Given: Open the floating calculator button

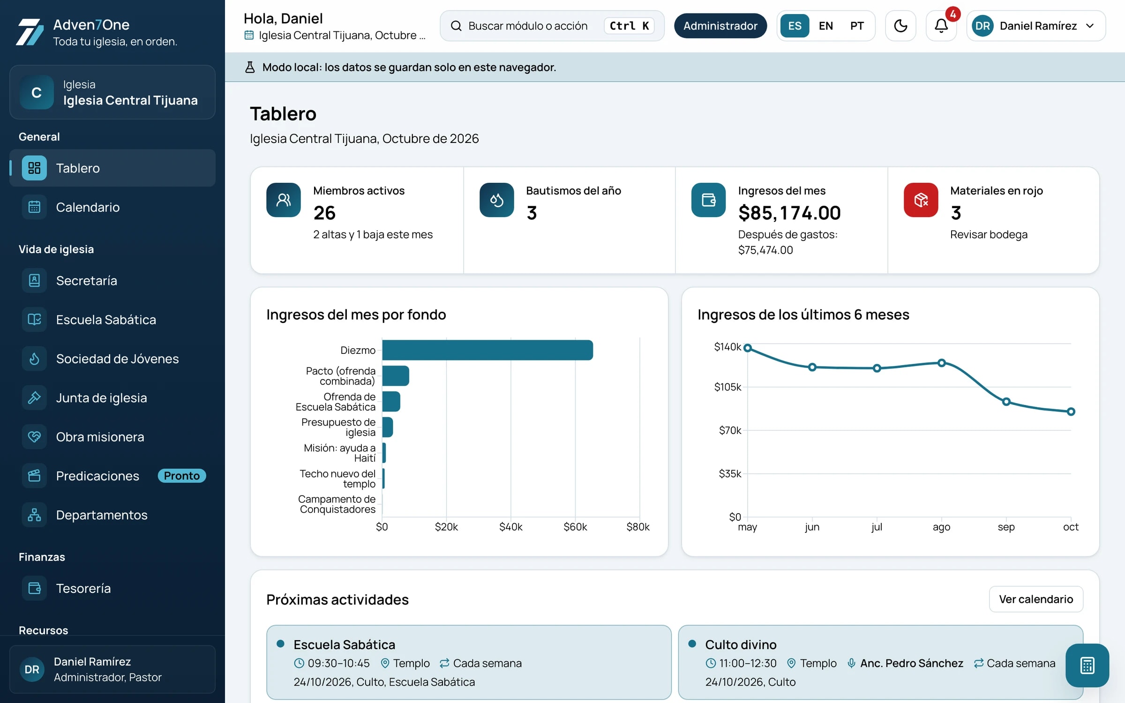Looking at the screenshot, I should click(x=1087, y=666).
